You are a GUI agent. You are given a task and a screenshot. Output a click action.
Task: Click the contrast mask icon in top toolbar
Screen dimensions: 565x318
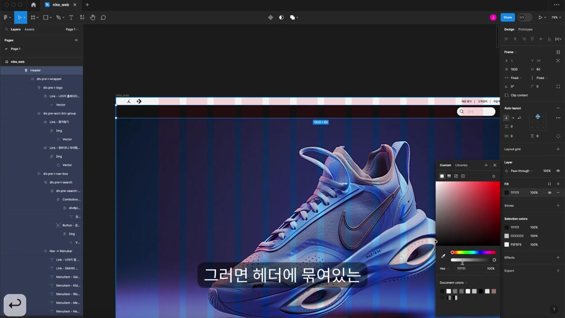281,17
